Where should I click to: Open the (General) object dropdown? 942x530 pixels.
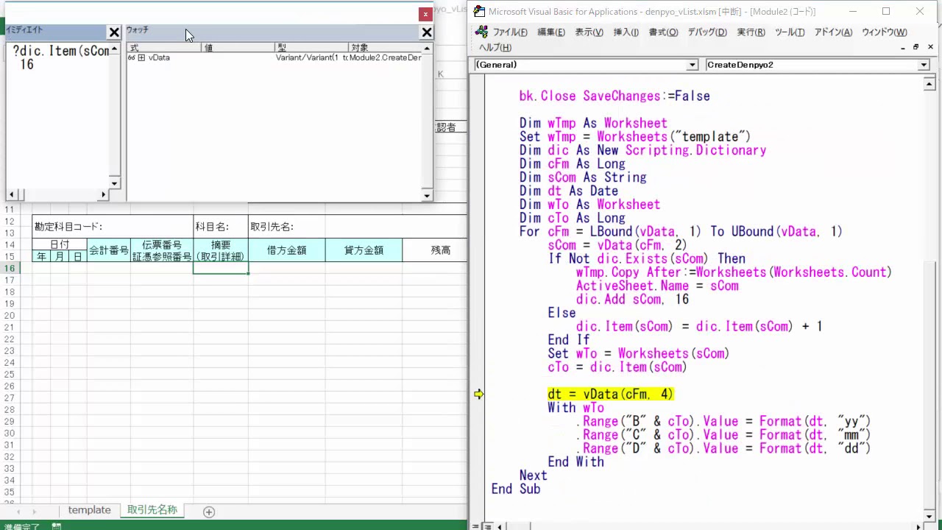[692, 65]
